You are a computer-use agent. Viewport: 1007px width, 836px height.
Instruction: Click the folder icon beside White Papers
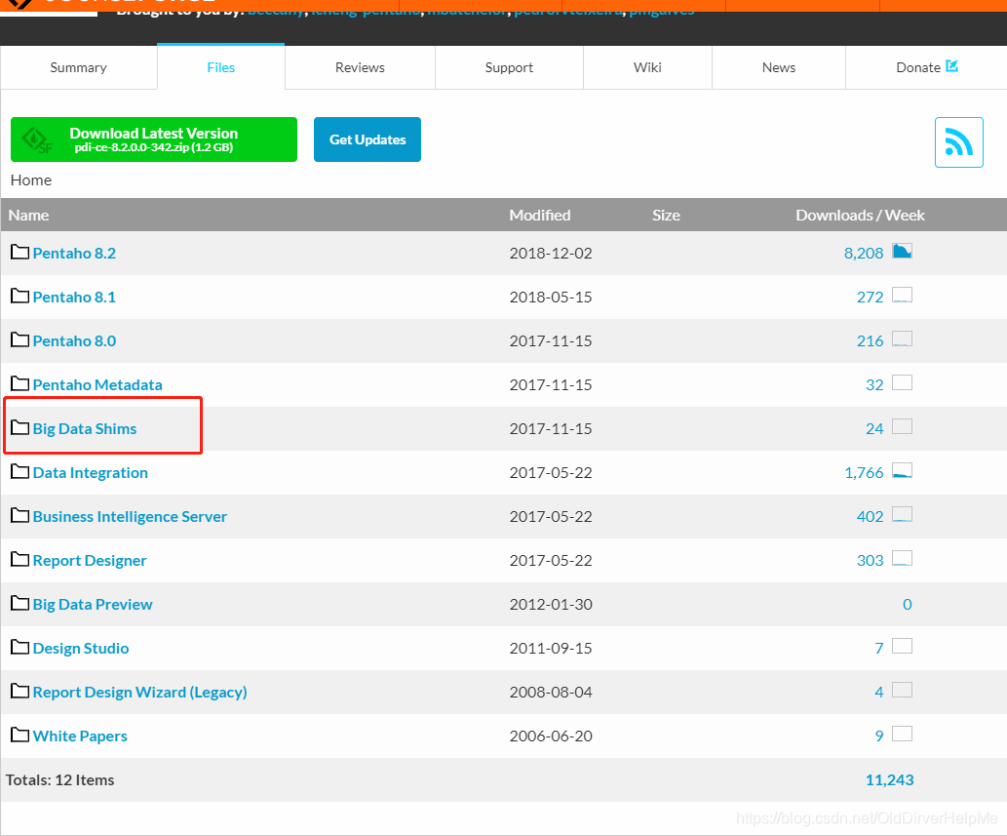pyautogui.click(x=19, y=734)
